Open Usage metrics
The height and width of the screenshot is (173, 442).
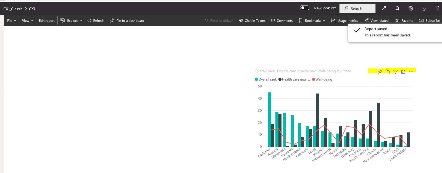click(x=344, y=21)
